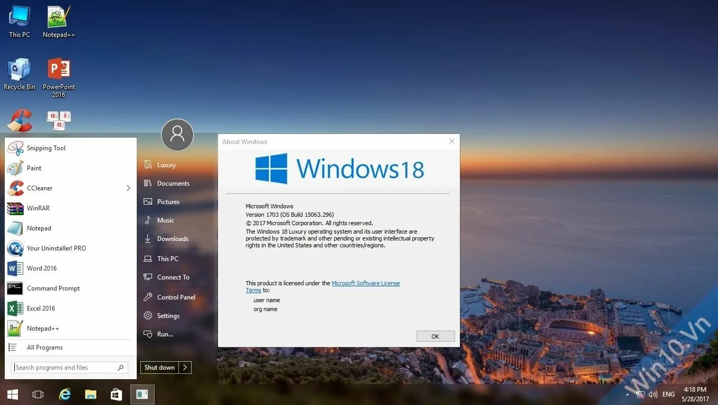Click the ENG language indicator

[668, 394]
